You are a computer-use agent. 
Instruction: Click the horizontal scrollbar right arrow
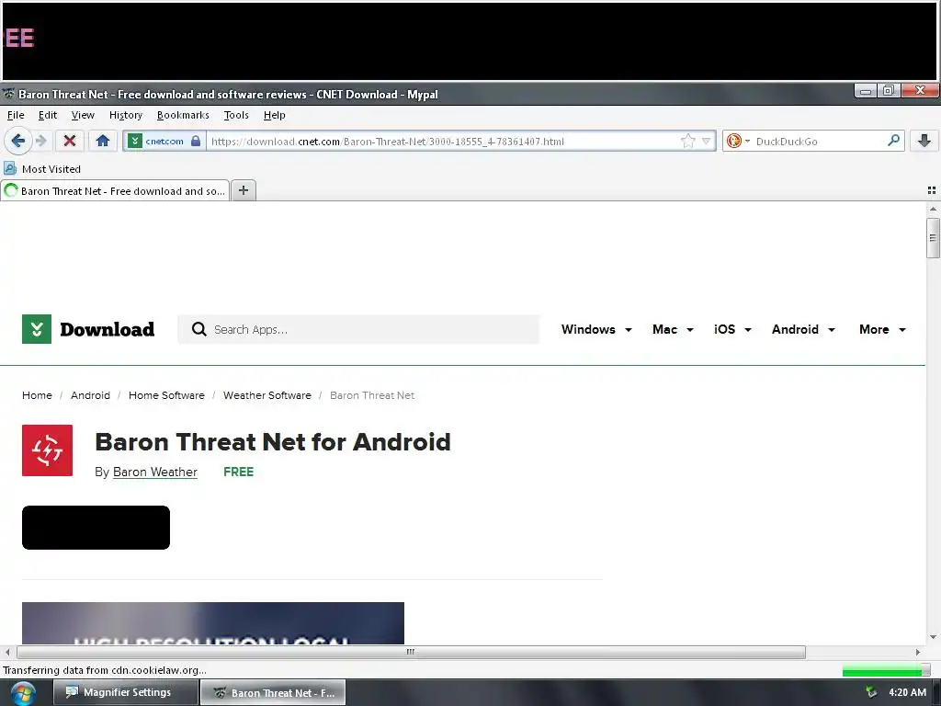click(x=918, y=652)
